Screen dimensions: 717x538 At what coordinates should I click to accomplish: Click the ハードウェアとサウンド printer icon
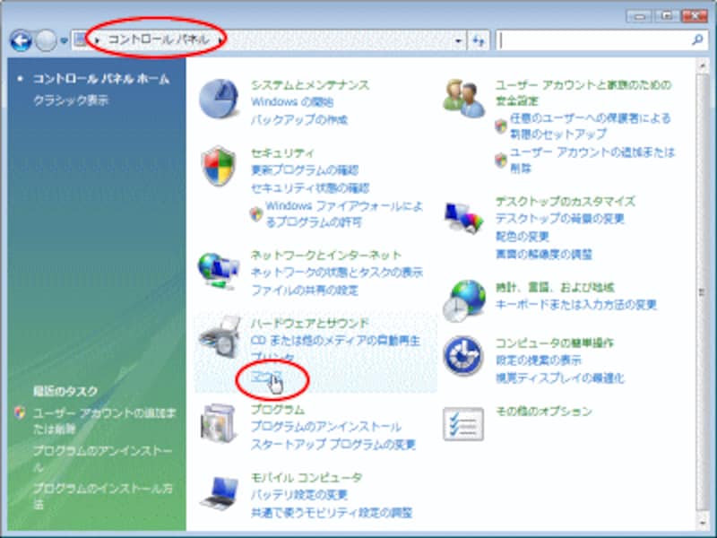point(220,337)
